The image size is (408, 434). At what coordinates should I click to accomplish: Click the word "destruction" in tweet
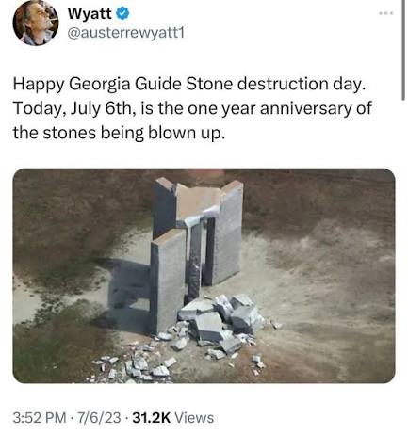283,85
